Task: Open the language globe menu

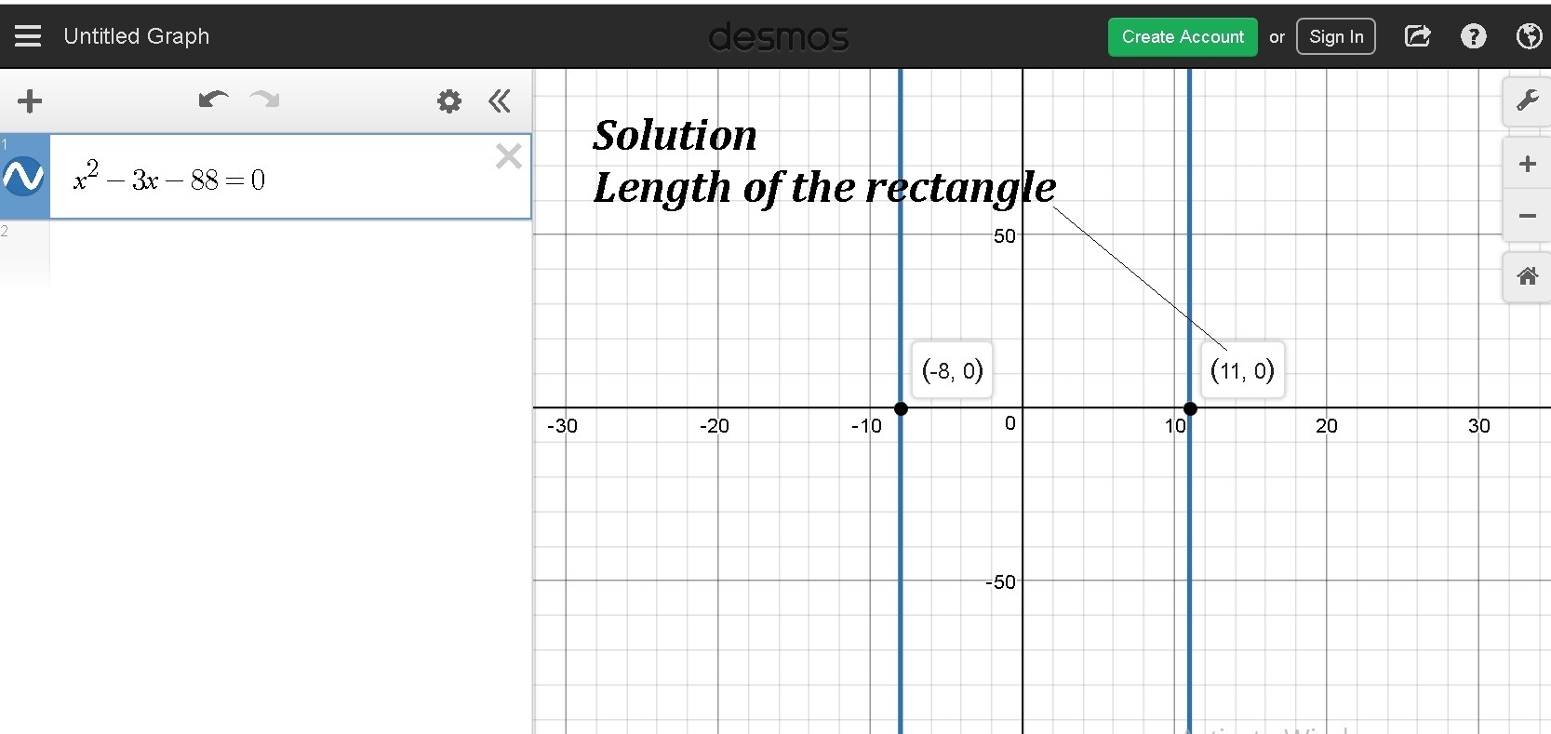Action: pos(1529,36)
